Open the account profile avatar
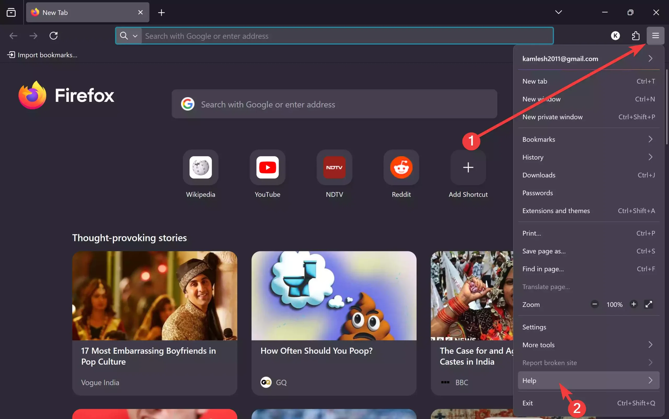The image size is (669, 419). pos(615,36)
